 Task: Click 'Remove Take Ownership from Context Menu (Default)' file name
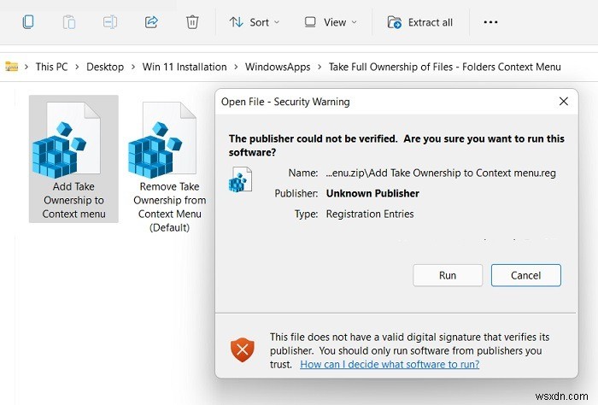169,207
